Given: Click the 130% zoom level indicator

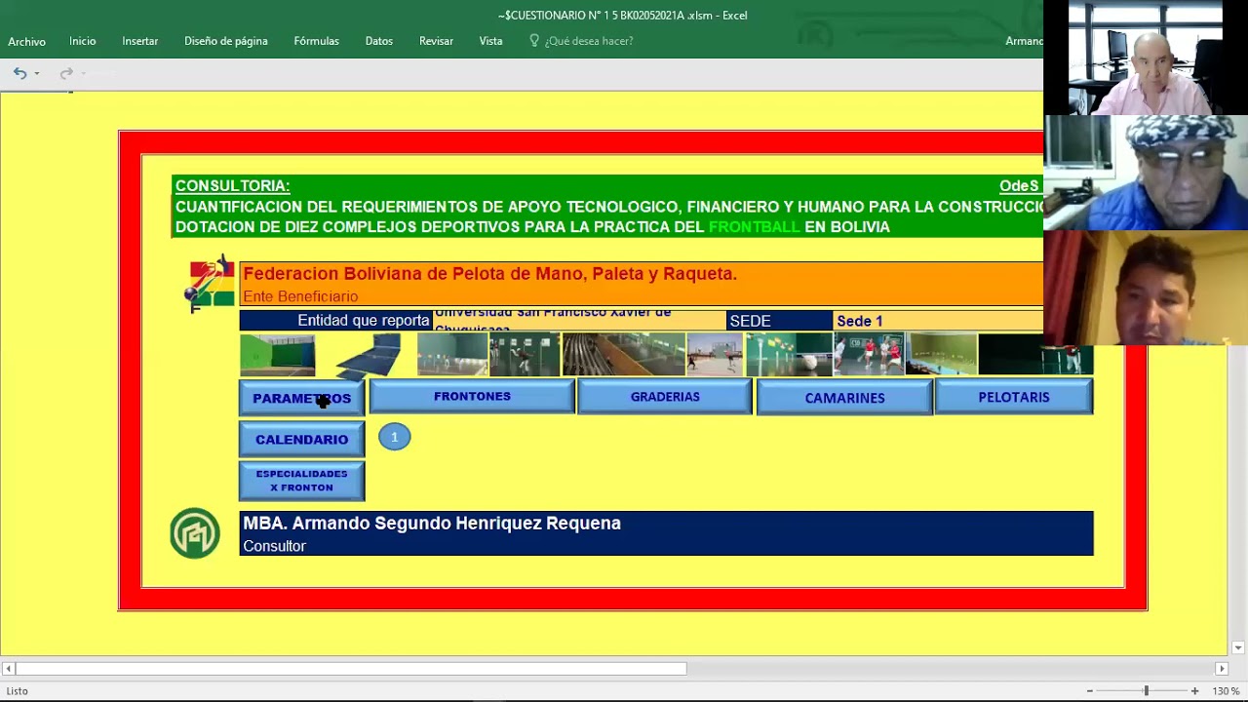Looking at the screenshot, I should click(x=1226, y=691).
